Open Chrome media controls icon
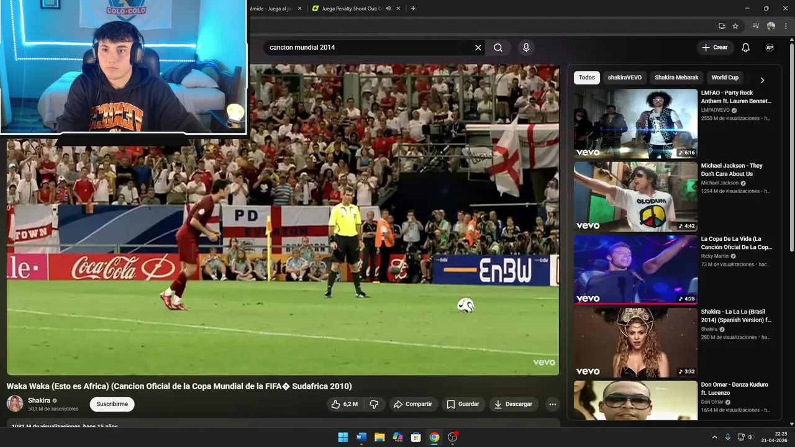The height and width of the screenshot is (447, 795). coord(756,26)
